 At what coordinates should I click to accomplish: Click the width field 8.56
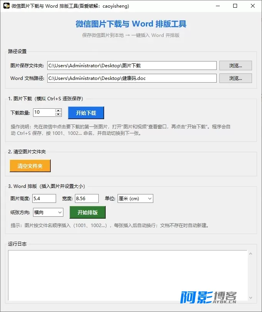point(87,199)
